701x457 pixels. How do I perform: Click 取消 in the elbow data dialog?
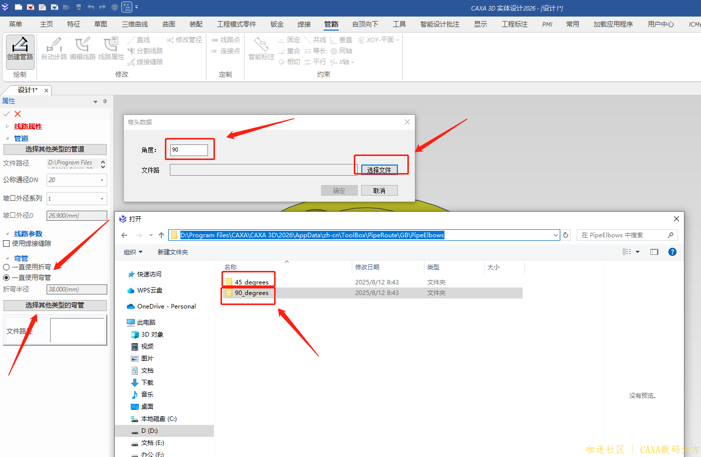coord(379,191)
